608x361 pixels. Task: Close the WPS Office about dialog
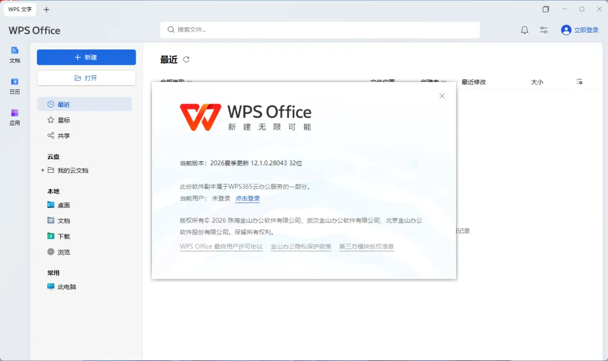(442, 96)
